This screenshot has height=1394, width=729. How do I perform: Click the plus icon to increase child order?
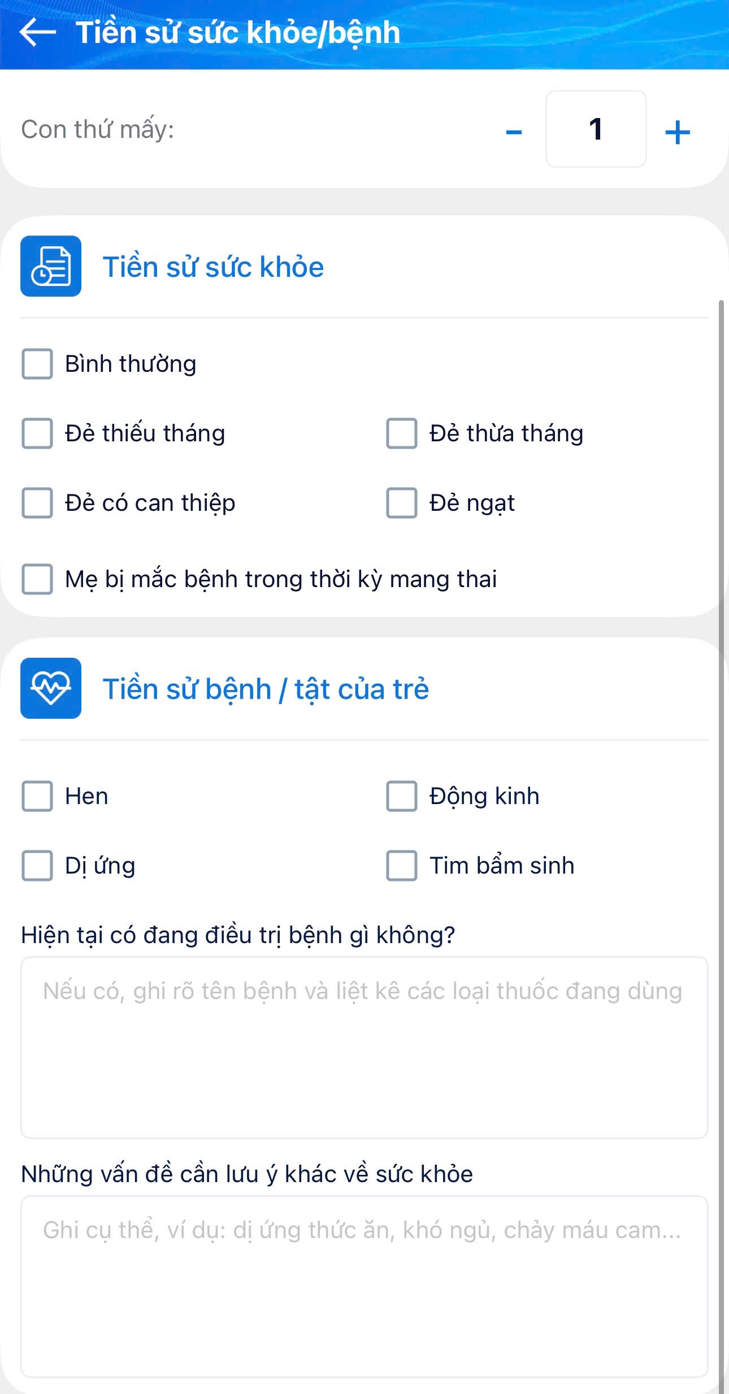point(677,132)
